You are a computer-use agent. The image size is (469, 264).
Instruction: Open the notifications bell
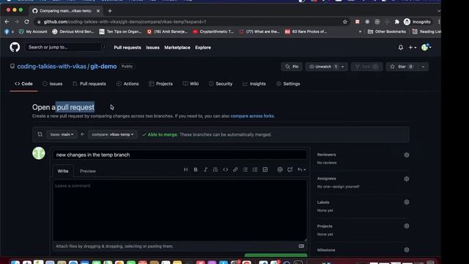[x=401, y=47]
